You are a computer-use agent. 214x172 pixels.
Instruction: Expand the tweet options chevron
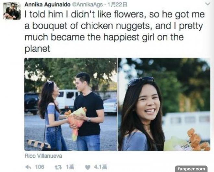[x=208, y=4]
